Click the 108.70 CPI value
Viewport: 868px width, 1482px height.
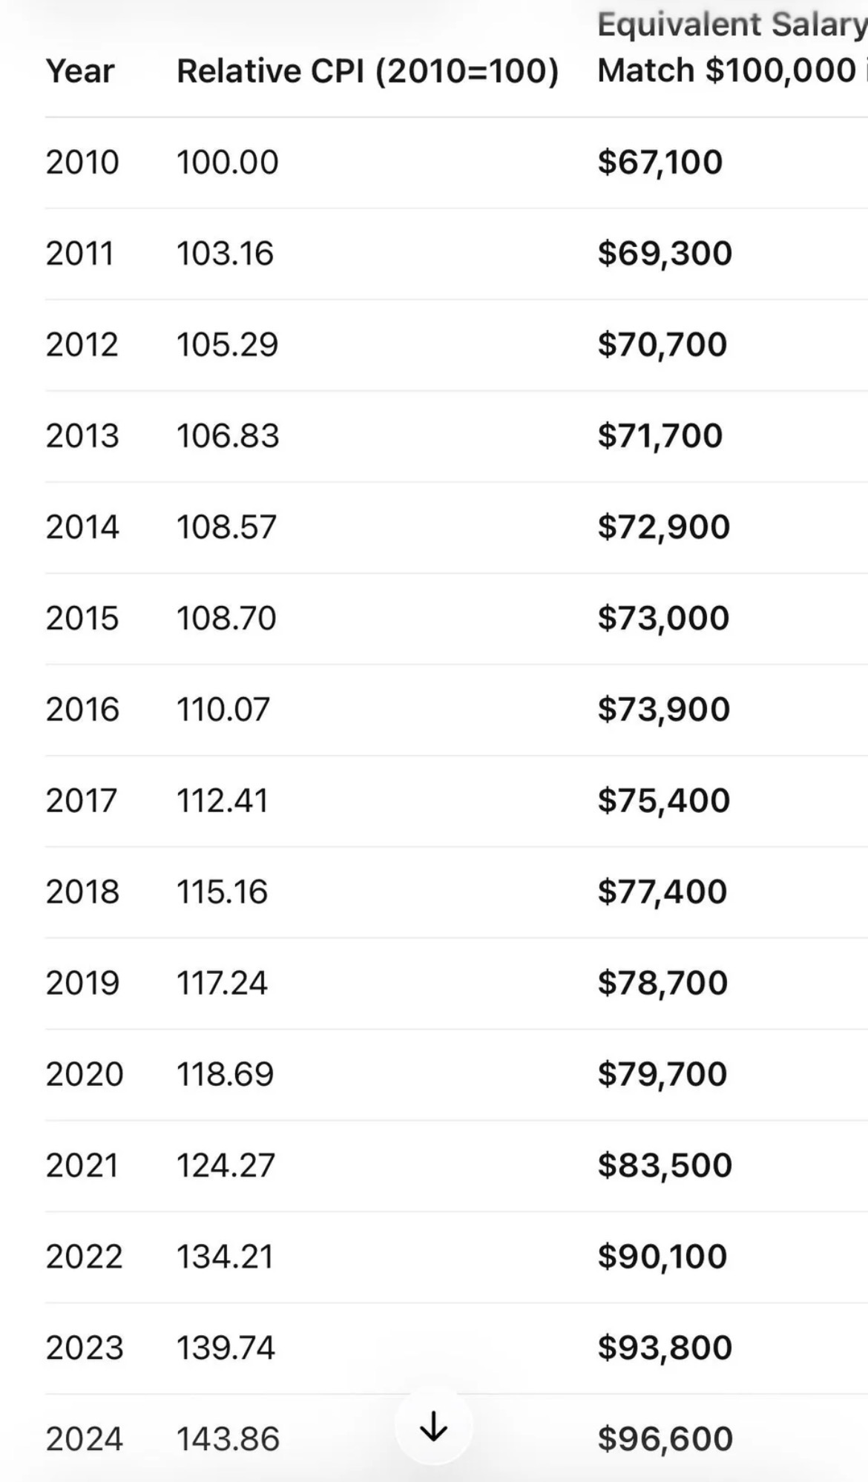pos(226,618)
